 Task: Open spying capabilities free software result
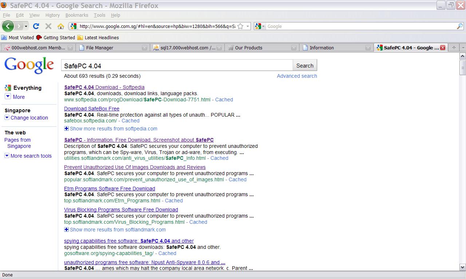click(129, 241)
